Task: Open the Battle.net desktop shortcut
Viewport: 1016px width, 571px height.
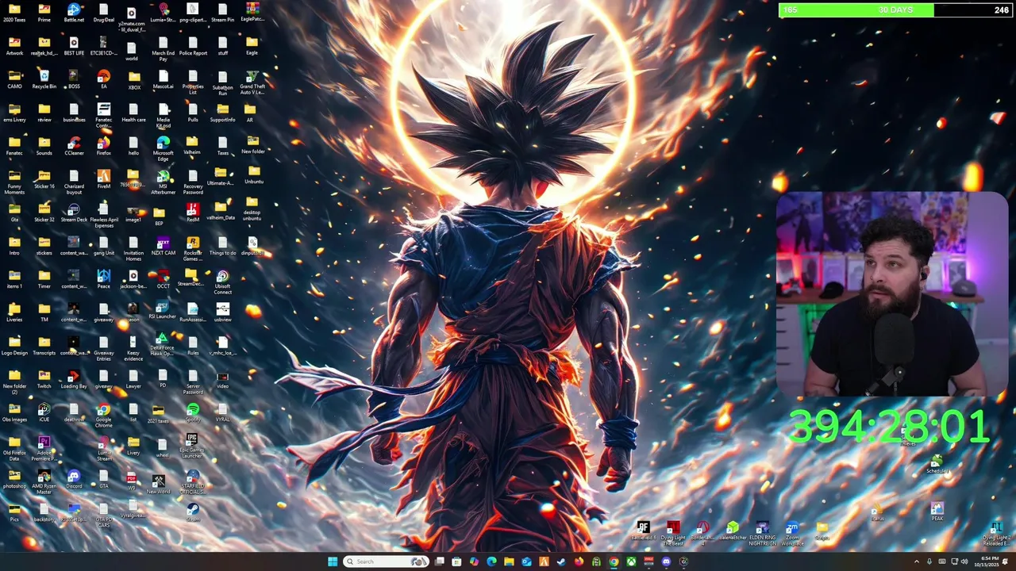Action: [74, 13]
